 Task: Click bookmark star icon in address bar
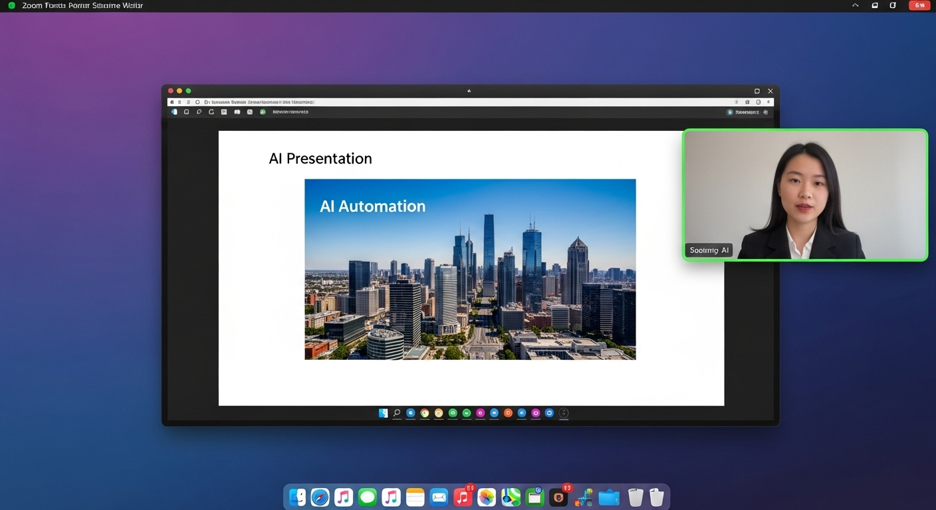[736, 102]
